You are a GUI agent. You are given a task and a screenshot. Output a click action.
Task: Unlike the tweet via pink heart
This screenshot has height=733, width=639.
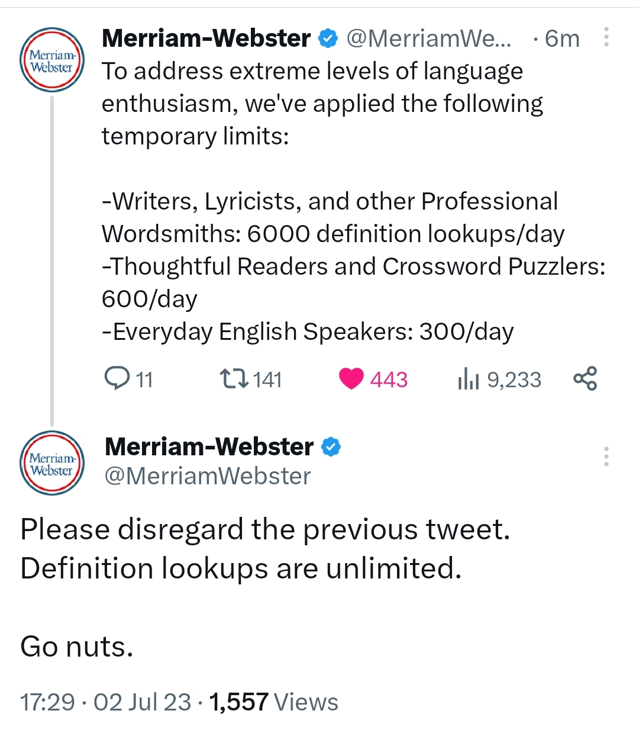coord(351,378)
